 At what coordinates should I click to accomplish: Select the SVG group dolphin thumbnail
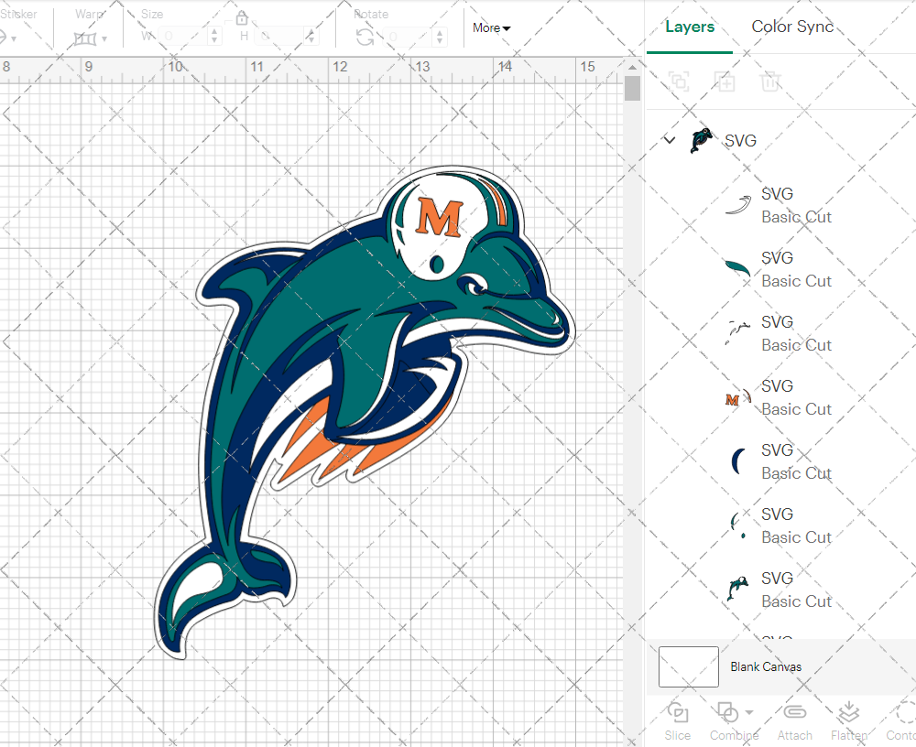(x=701, y=141)
